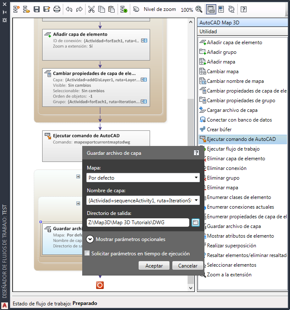Select the Añadir capa de elemento workflow block
This screenshot has width=290, height=310.
[x=96, y=45]
